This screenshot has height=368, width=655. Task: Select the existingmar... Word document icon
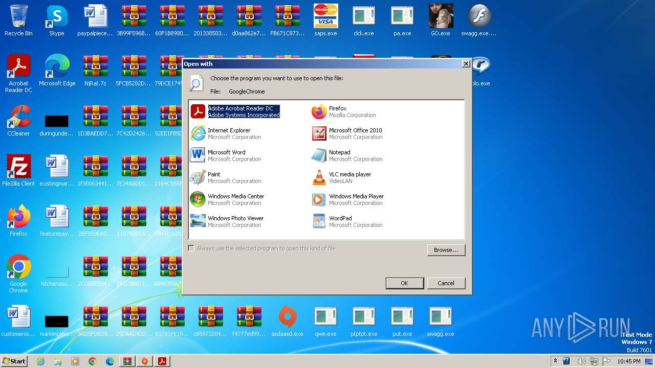(x=57, y=171)
